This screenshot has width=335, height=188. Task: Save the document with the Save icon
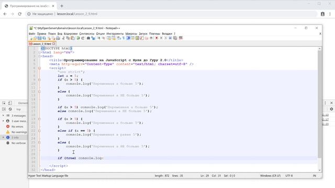40,38
